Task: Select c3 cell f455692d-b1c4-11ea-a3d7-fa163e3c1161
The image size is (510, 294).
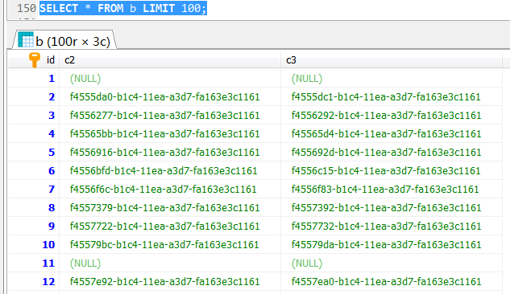Action: [392, 153]
